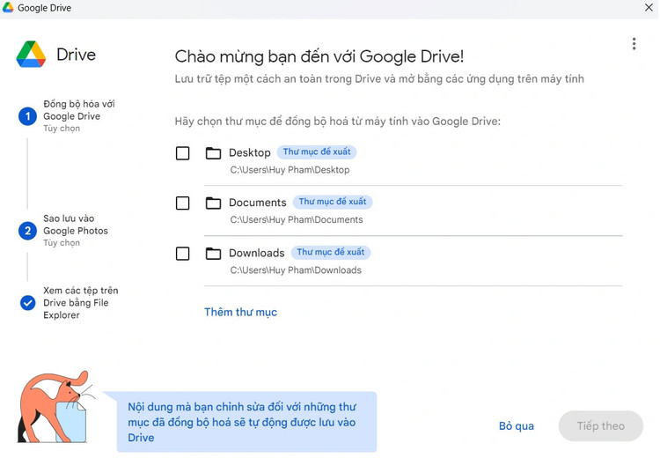The image size is (660, 458).
Task: Select step "Sao lưu vào Google Photos"
Action: pos(76,225)
